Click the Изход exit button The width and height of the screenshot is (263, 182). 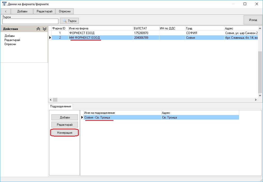point(253,20)
